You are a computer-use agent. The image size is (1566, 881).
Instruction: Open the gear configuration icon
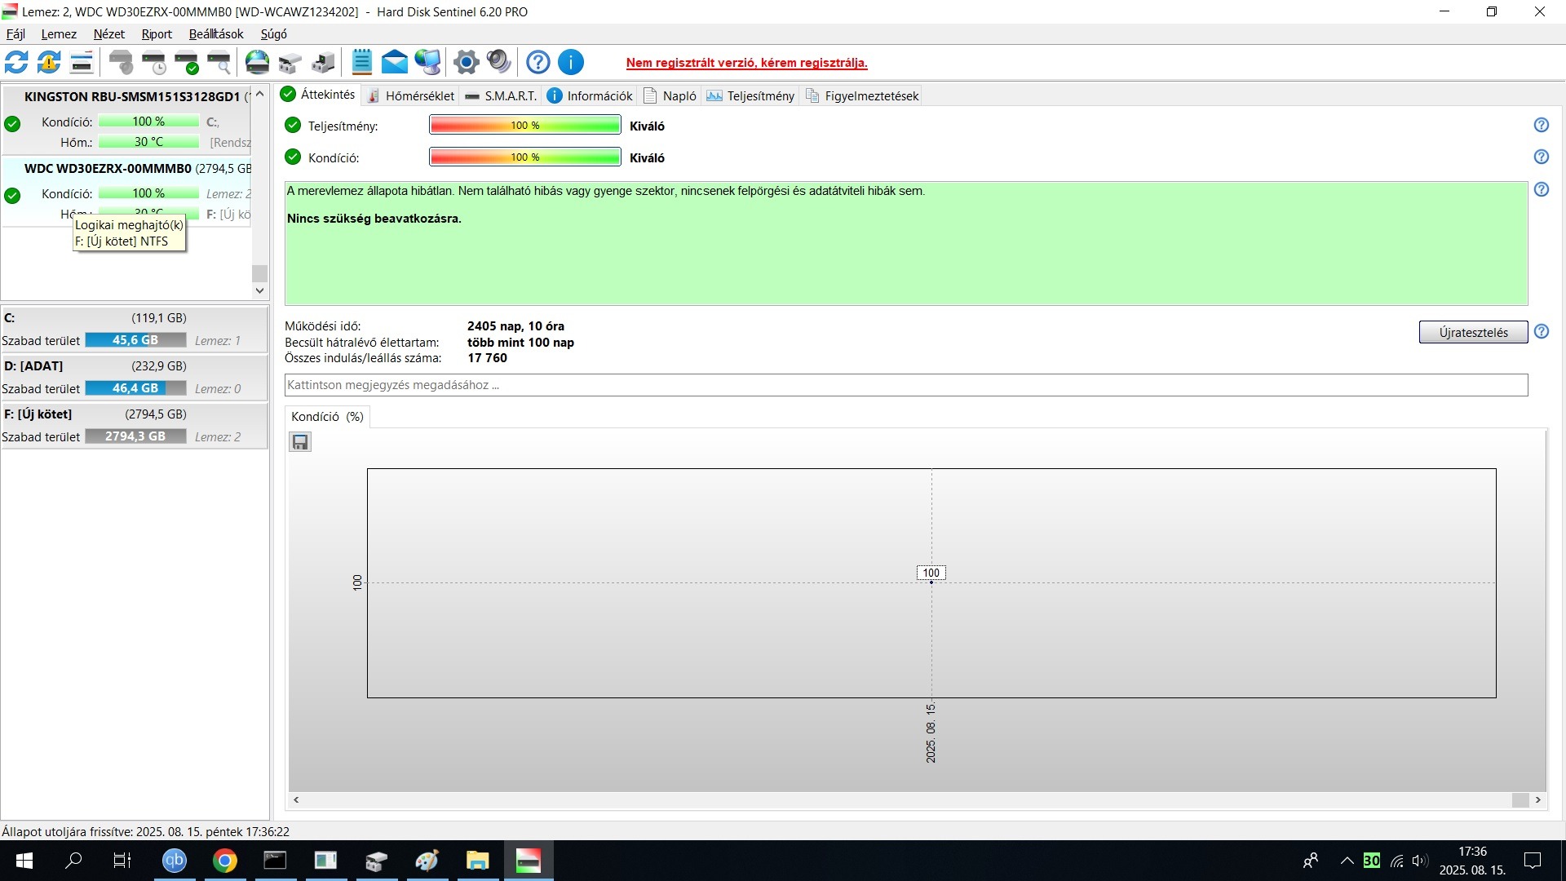coord(466,62)
